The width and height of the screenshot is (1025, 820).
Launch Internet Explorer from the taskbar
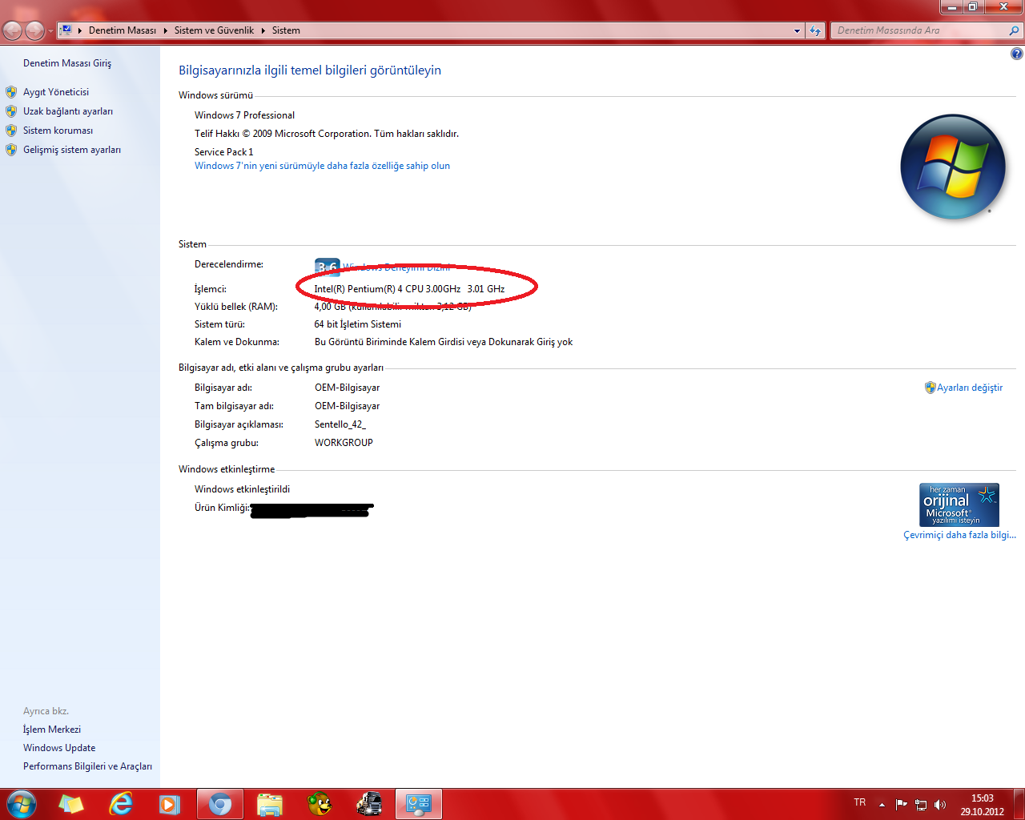[x=121, y=804]
